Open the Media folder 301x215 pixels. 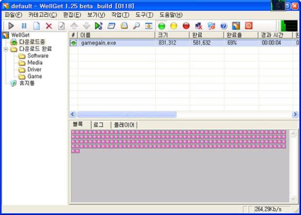[x=35, y=63]
